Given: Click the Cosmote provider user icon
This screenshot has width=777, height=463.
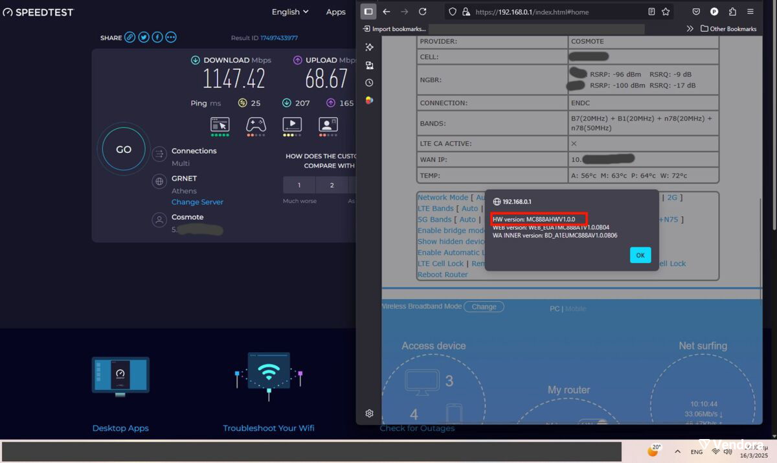Looking at the screenshot, I should pyautogui.click(x=159, y=220).
